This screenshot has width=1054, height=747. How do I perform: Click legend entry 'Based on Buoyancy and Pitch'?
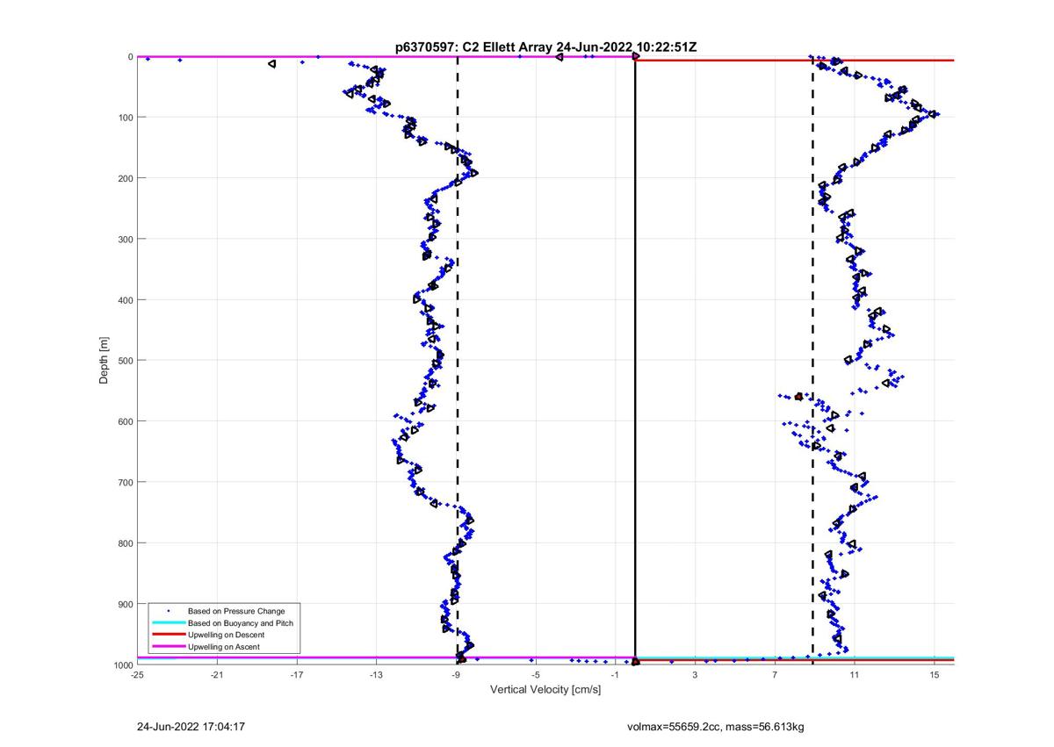[241, 623]
